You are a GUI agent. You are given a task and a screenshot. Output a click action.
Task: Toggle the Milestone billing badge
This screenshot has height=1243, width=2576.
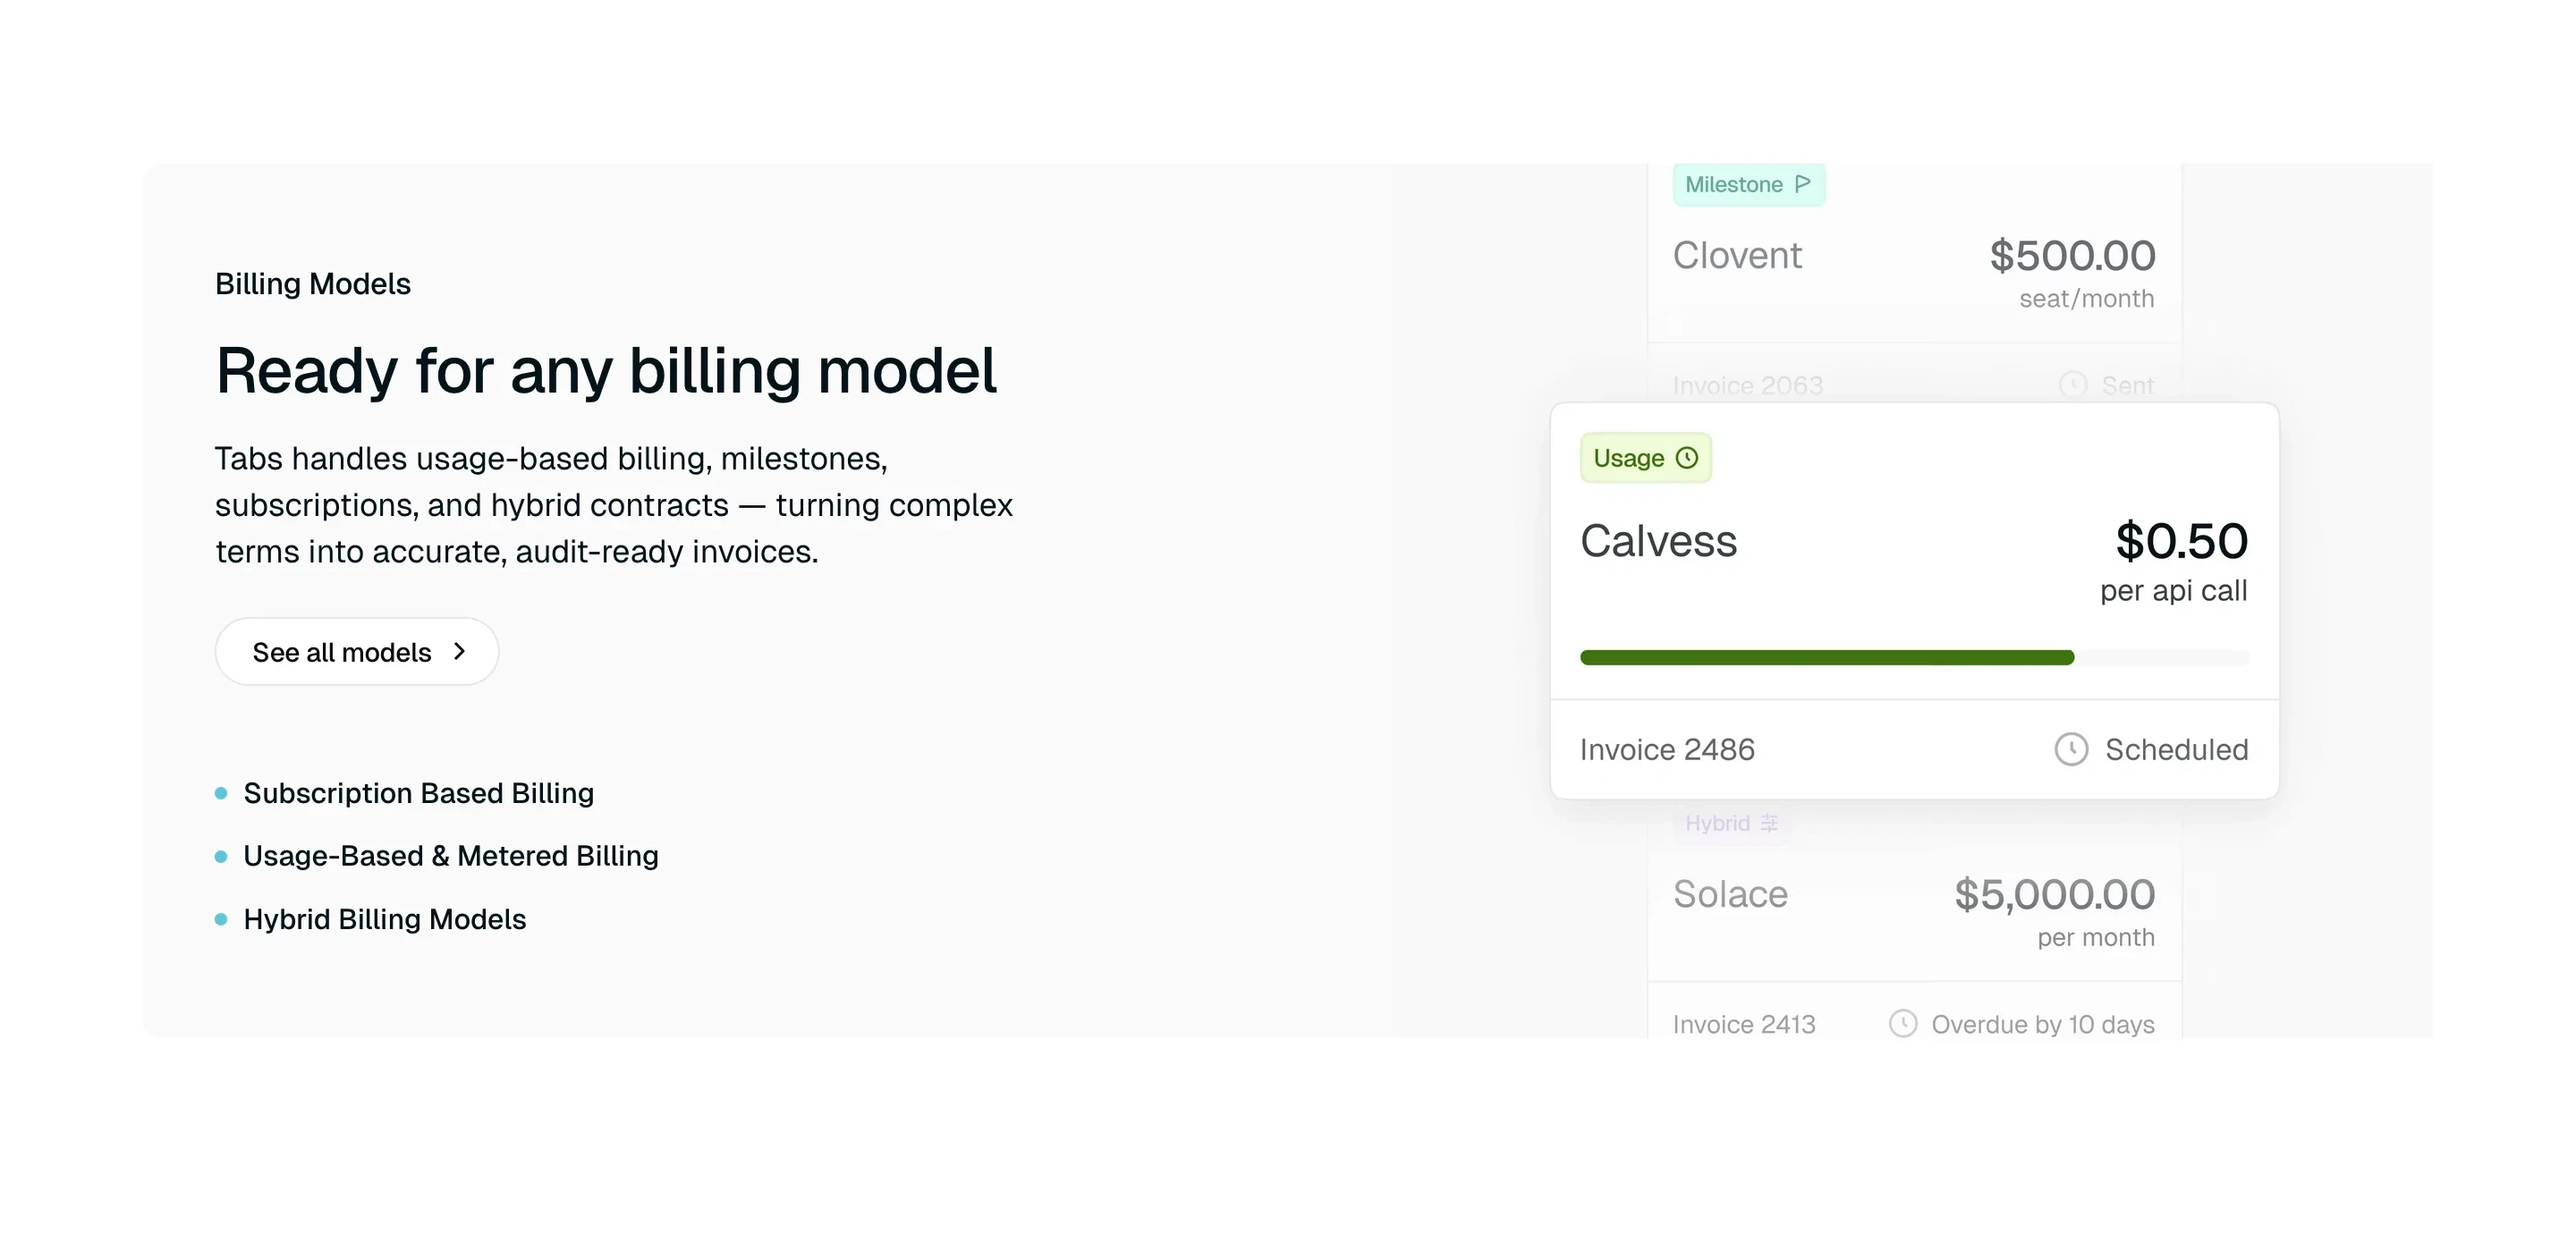coord(1749,183)
